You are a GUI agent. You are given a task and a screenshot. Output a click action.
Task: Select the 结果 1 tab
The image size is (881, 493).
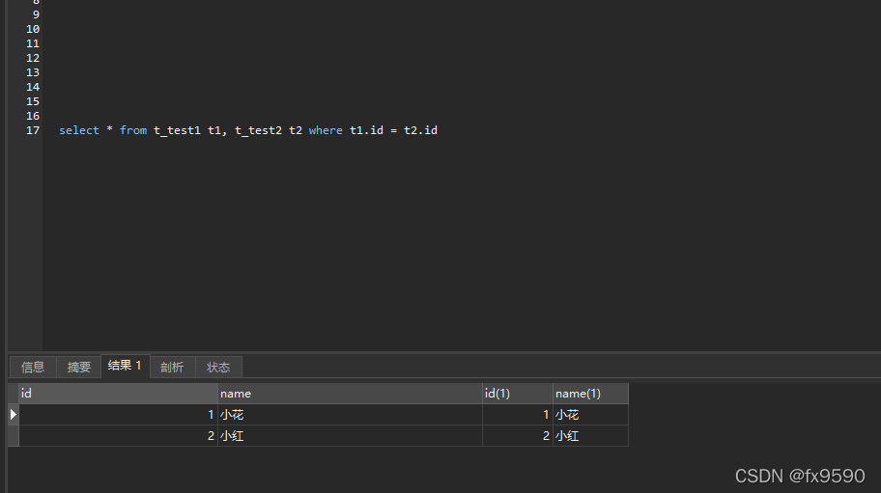pyautogui.click(x=125, y=366)
